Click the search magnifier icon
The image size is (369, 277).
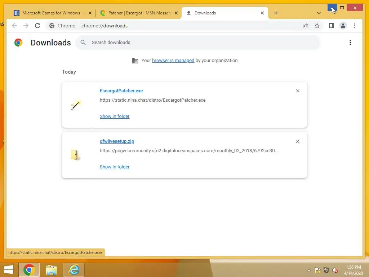tap(83, 43)
